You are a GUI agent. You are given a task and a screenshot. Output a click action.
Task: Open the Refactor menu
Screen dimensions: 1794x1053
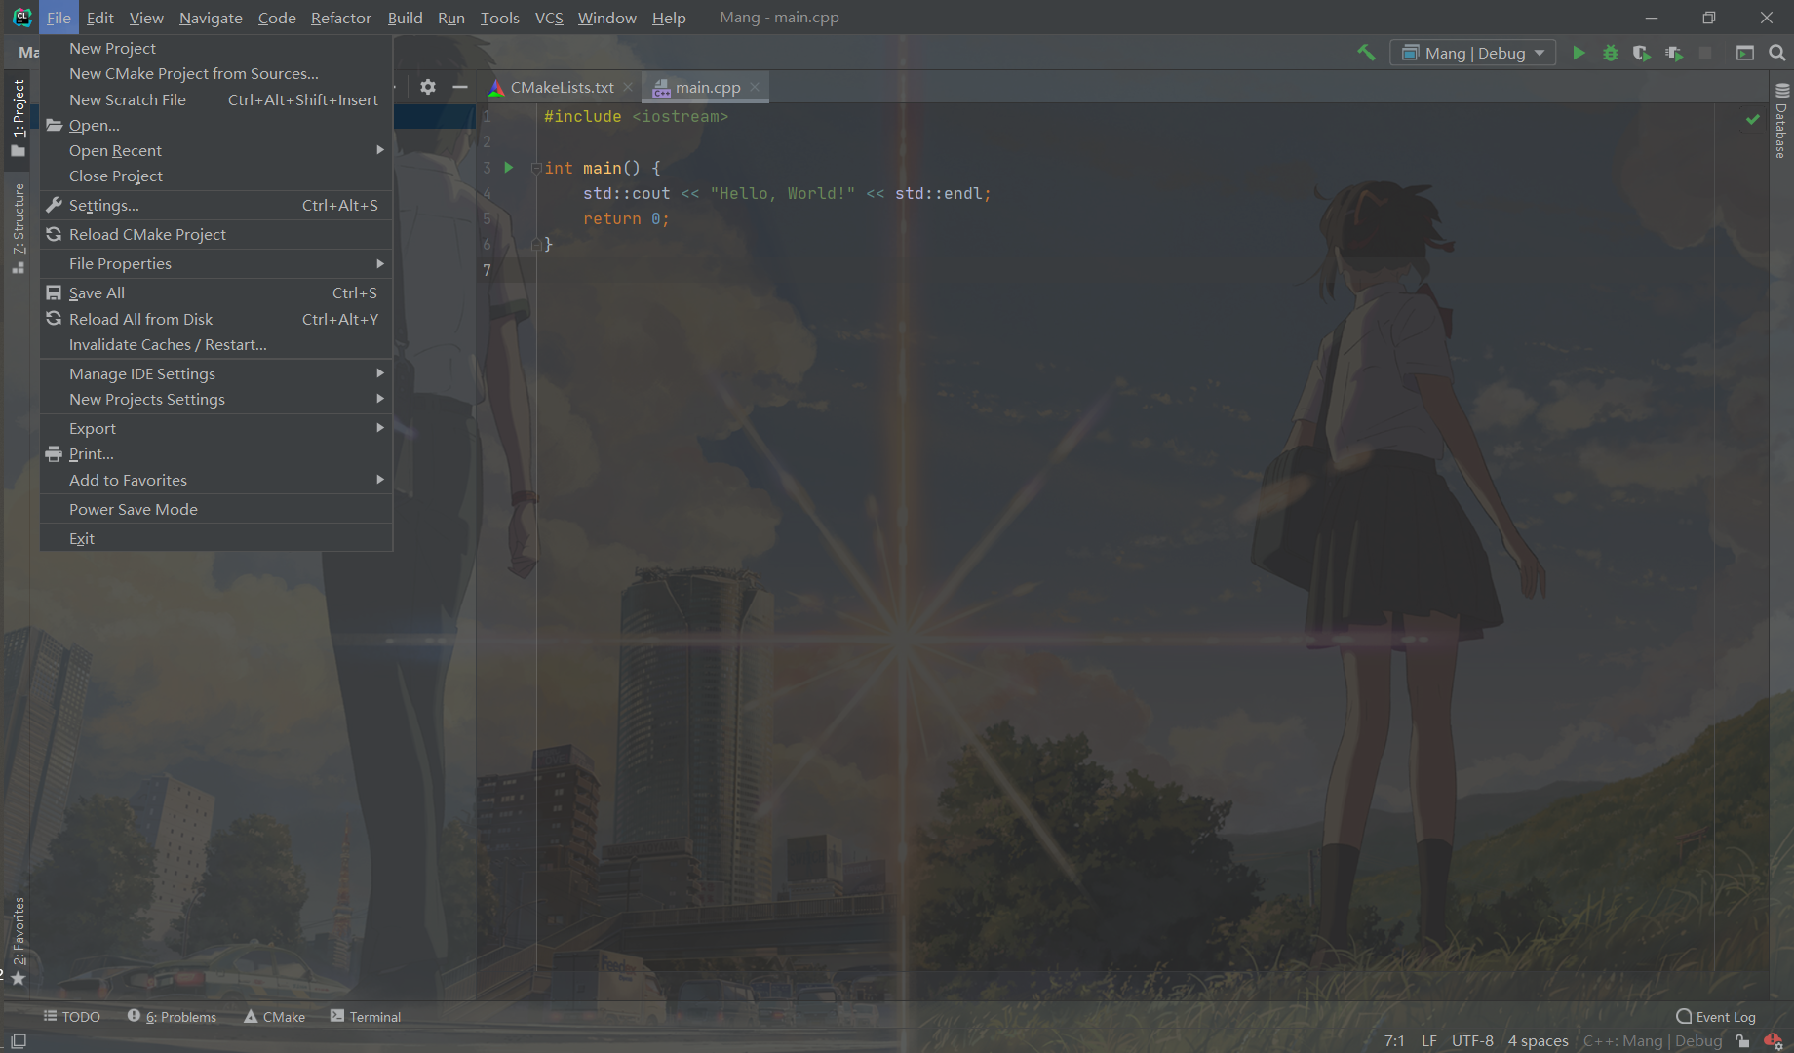(340, 18)
